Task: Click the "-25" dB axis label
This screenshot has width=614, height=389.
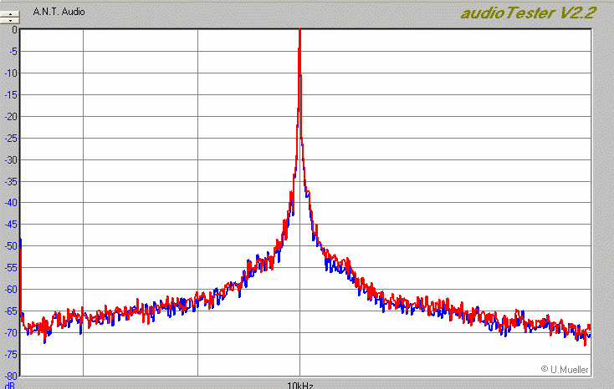Action: (x=11, y=138)
